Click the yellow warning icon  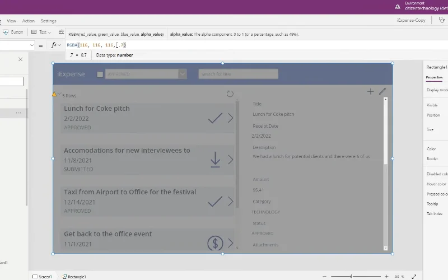54,94
